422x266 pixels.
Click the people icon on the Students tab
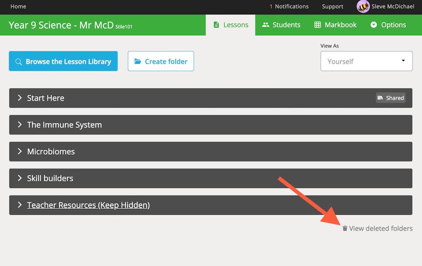pyautogui.click(x=266, y=25)
